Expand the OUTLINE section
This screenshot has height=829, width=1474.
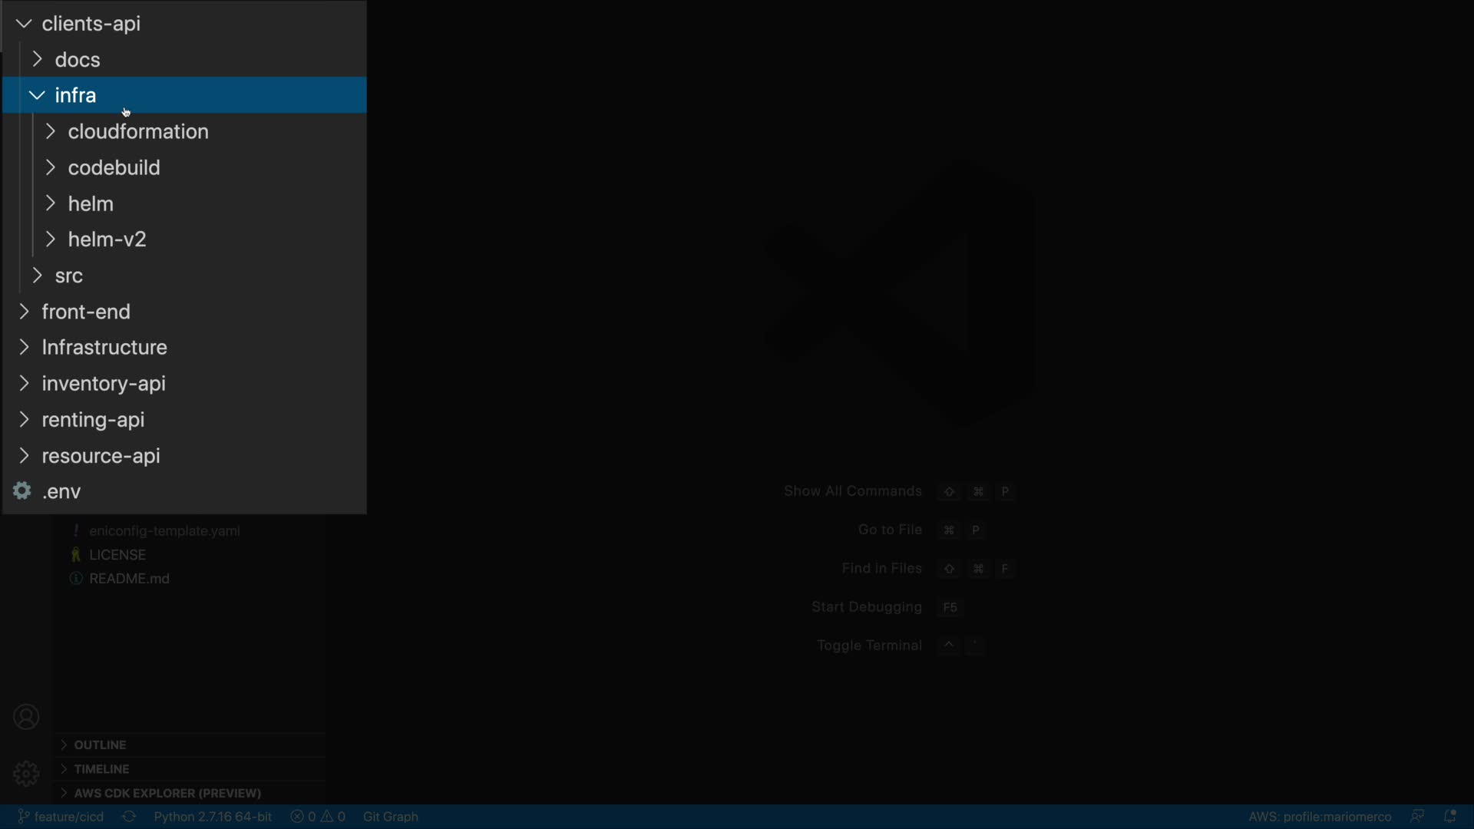point(100,745)
